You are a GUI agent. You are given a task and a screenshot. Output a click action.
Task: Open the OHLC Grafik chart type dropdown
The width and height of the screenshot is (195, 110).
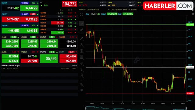116,10
